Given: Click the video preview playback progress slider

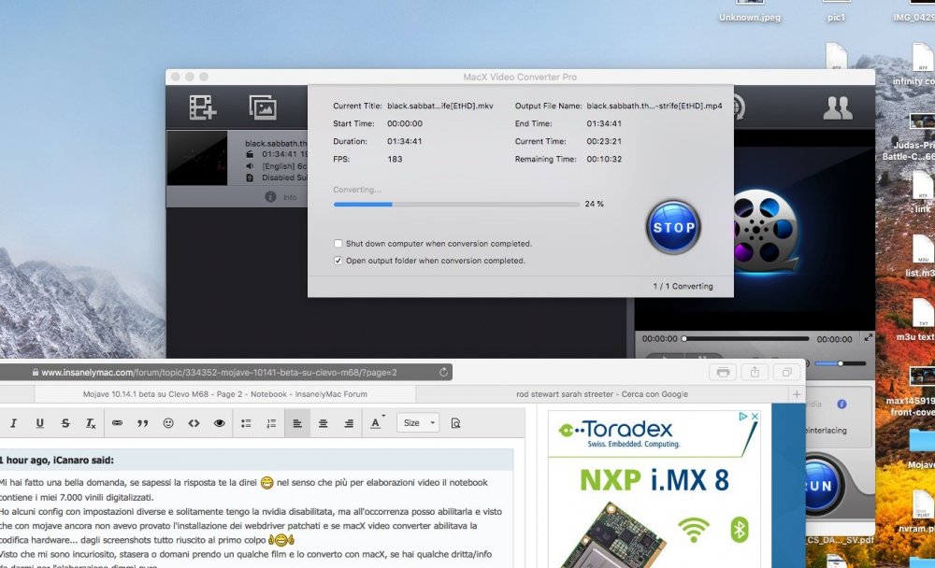Looking at the screenshot, I should (x=746, y=338).
